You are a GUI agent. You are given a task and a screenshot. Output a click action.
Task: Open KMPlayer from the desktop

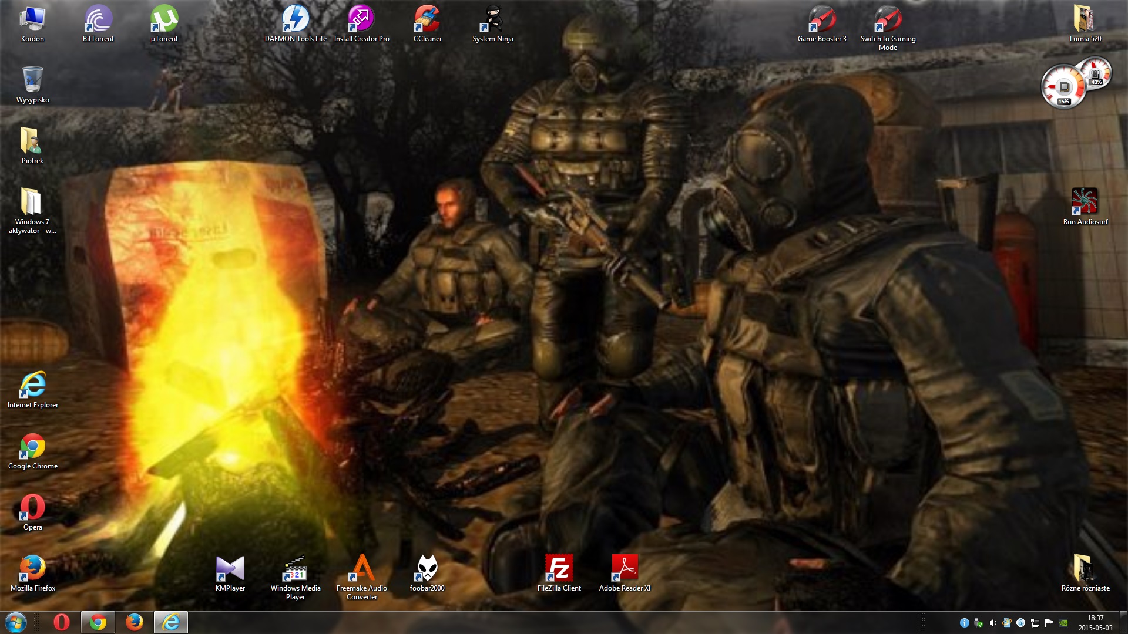click(x=230, y=573)
